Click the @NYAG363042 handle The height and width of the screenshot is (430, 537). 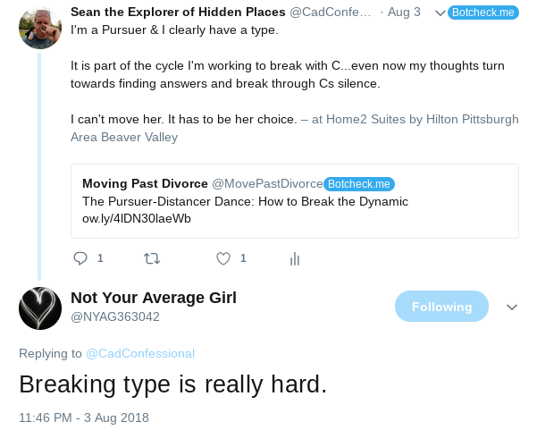point(115,316)
